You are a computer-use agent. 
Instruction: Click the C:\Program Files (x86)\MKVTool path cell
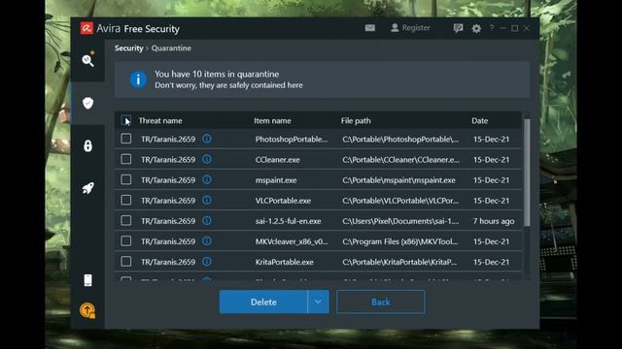click(400, 241)
